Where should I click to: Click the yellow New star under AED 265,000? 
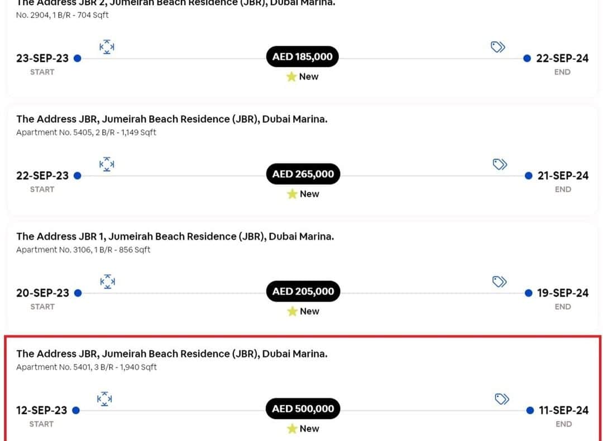click(x=292, y=194)
